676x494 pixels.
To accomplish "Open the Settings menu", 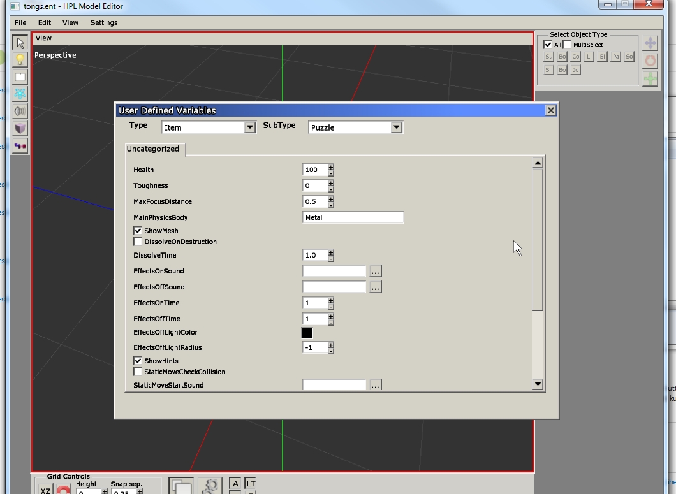I will pyautogui.click(x=104, y=22).
